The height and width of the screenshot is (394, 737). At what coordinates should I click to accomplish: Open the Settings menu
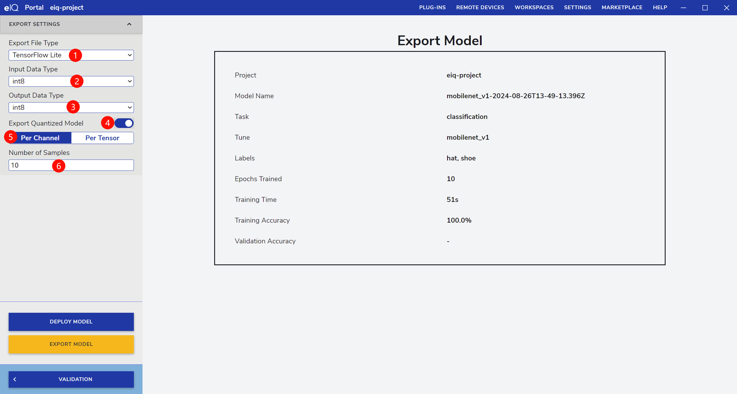coord(578,7)
